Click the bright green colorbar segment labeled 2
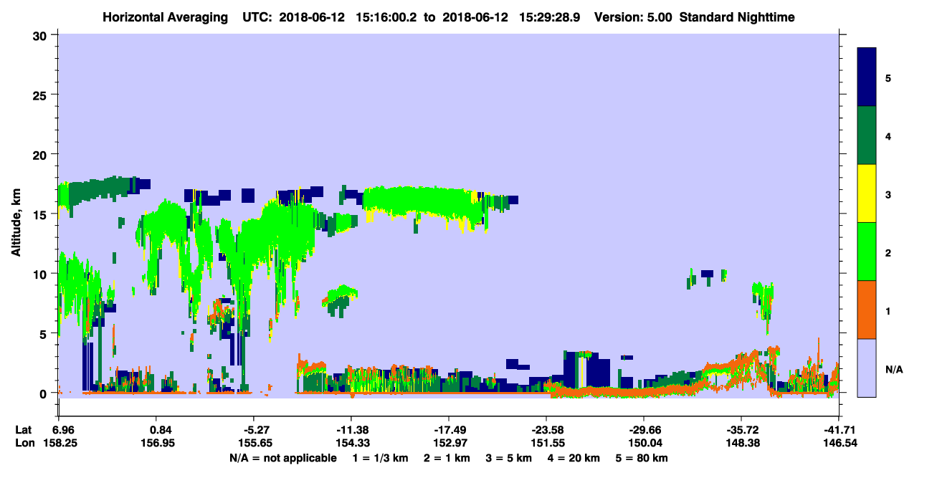 [x=867, y=252]
